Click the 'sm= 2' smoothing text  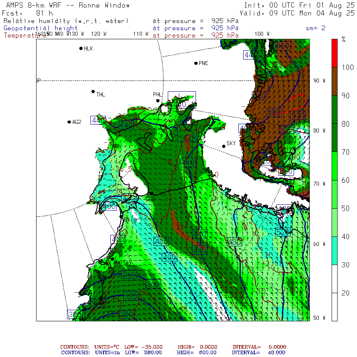[315, 28]
